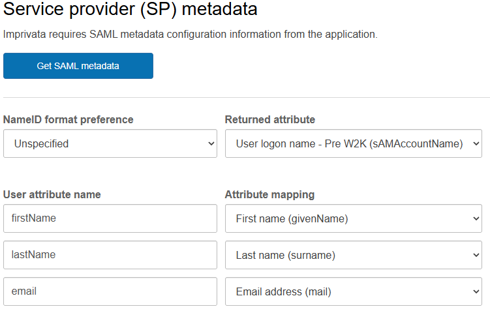This screenshot has height=311, width=490.
Task: Open the Returned attribute dropdown
Action: pyautogui.click(x=354, y=143)
